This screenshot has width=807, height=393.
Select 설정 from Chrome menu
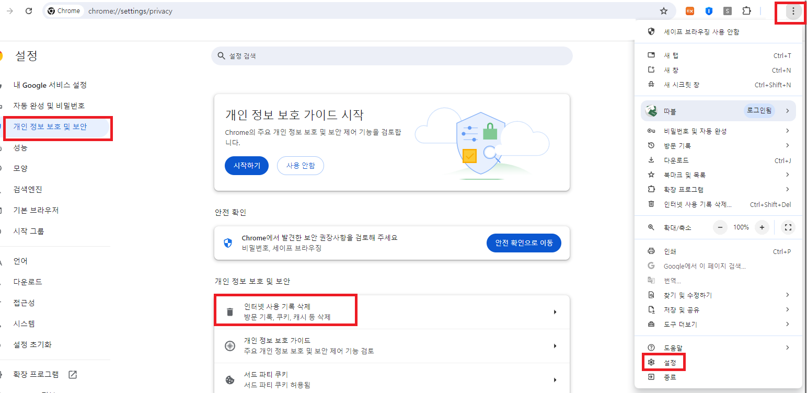(670, 362)
